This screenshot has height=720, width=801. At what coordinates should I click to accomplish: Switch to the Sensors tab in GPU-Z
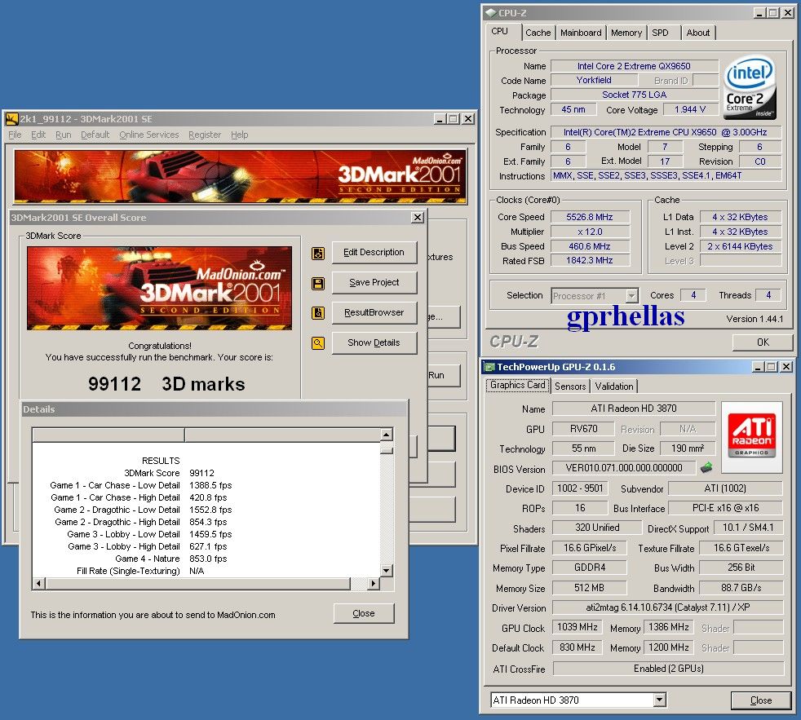tap(570, 387)
